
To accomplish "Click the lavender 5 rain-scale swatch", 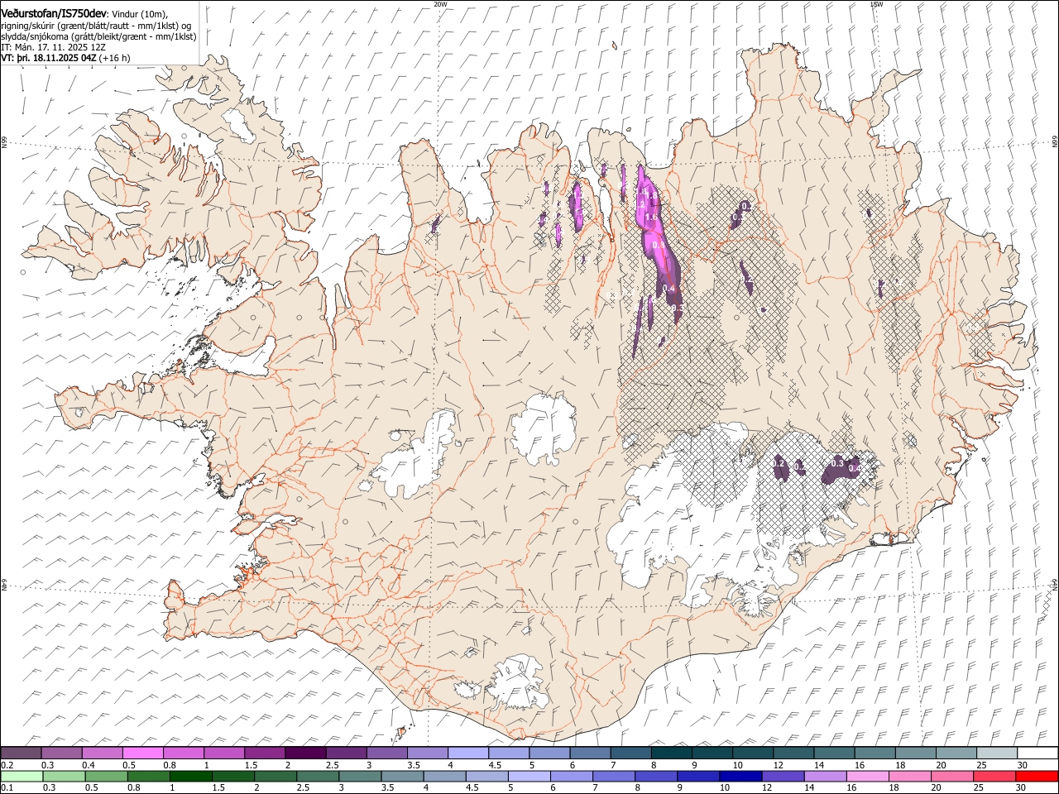I will (x=529, y=776).
